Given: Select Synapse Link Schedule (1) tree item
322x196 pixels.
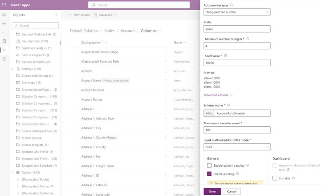Looking at the screenshot, I should click(x=39, y=166).
